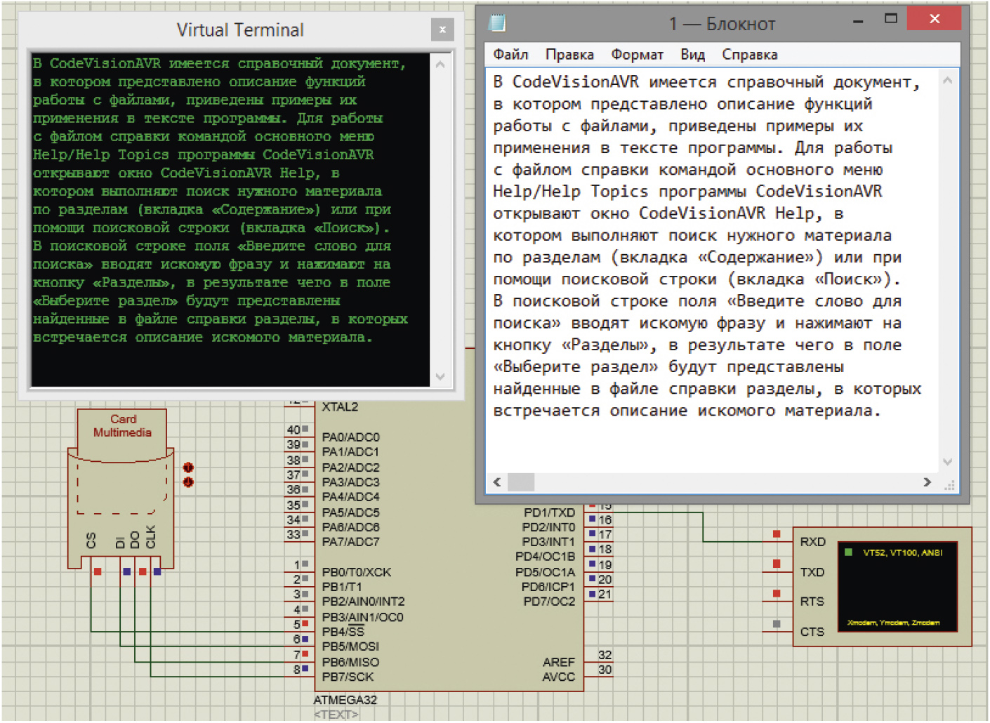Click the PA0/ADC0 pin label

click(350, 437)
